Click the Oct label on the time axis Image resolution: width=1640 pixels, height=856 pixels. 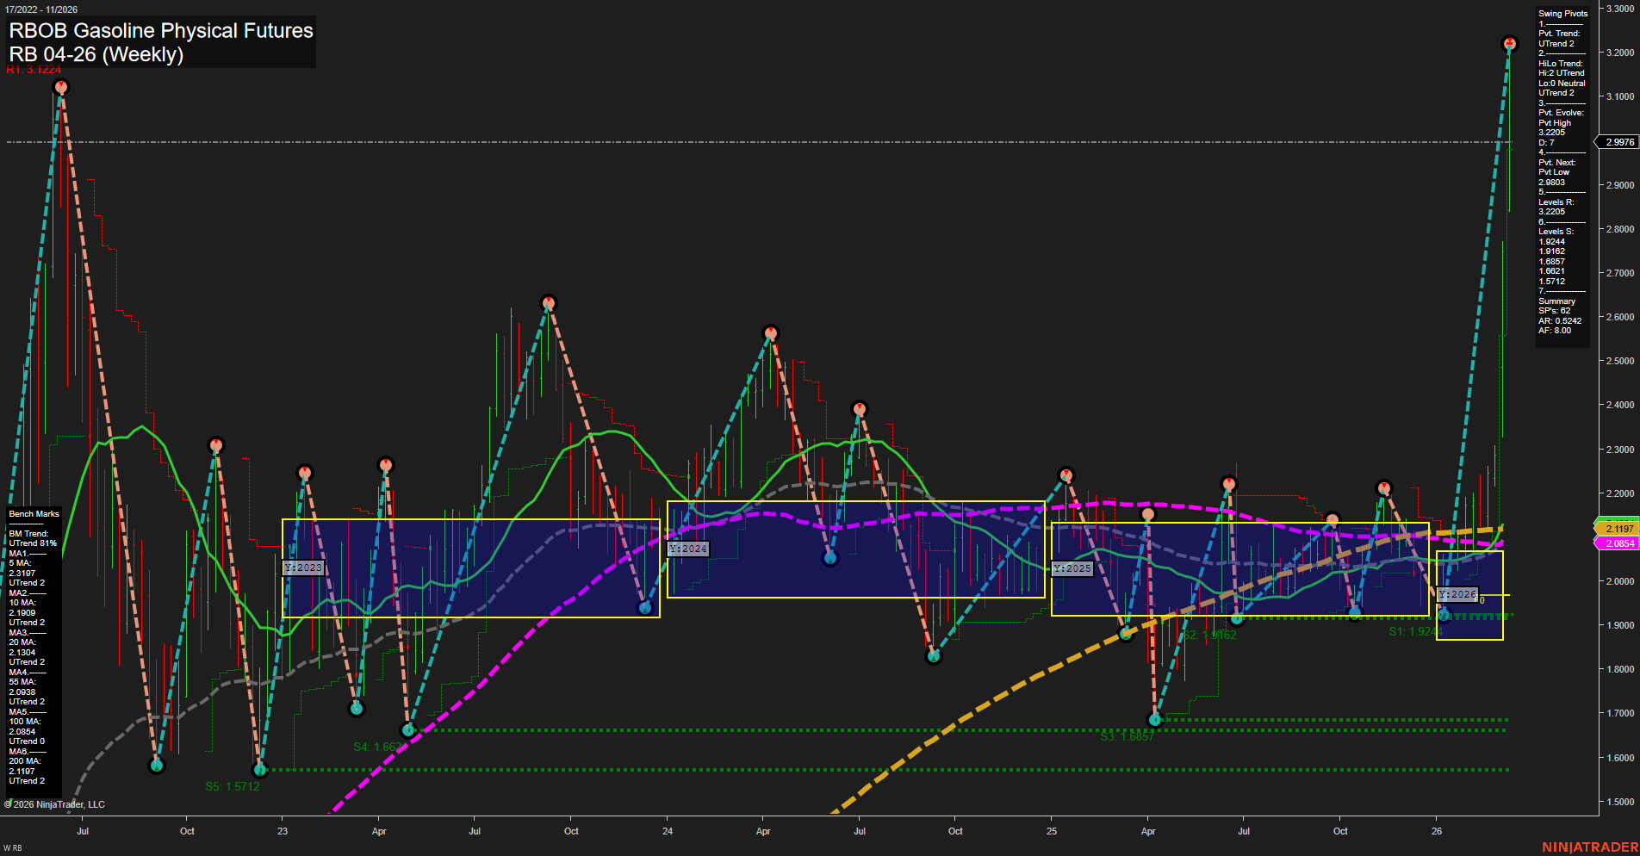pyautogui.click(x=186, y=831)
